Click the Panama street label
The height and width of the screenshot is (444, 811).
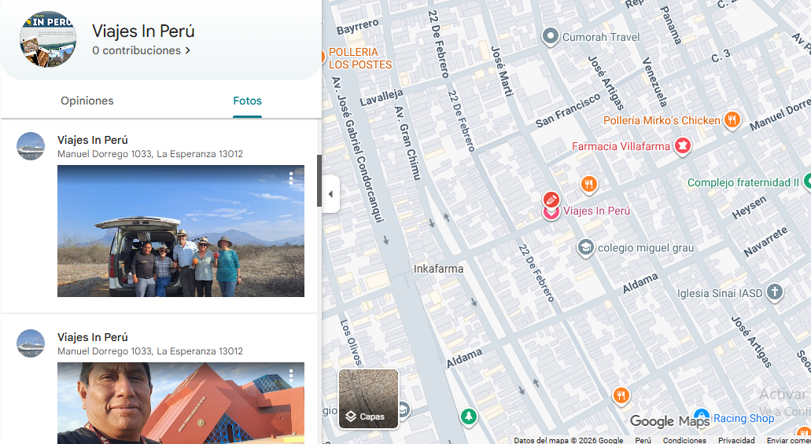(672, 25)
